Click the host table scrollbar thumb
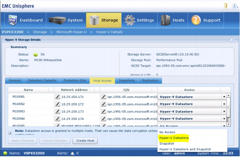Viewport: 240px width, 164px height. point(228,107)
